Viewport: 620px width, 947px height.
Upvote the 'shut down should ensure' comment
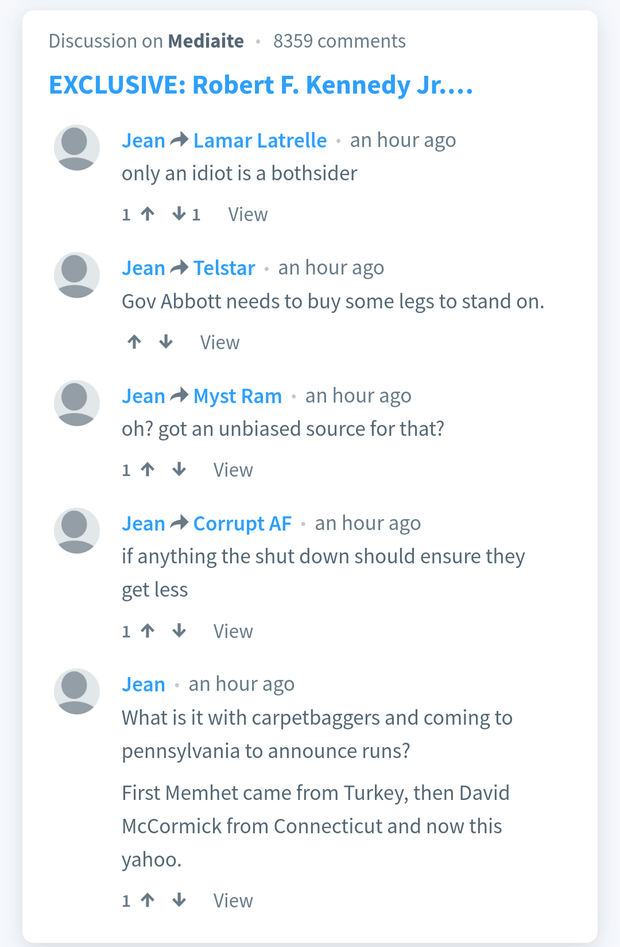pyautogui.click(x=148, y=631)
